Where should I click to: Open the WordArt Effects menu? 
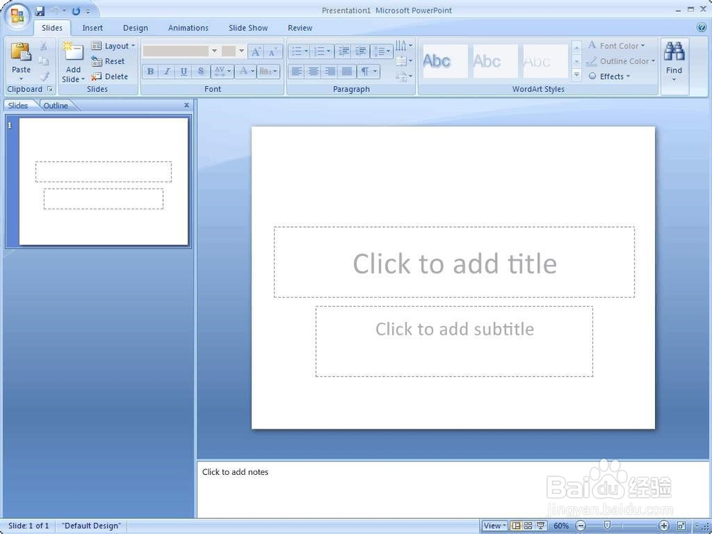(x=609, y=76)
